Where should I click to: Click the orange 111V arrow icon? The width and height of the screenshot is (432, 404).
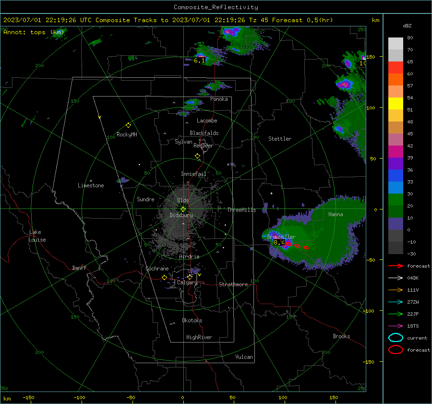pos(396,290)
